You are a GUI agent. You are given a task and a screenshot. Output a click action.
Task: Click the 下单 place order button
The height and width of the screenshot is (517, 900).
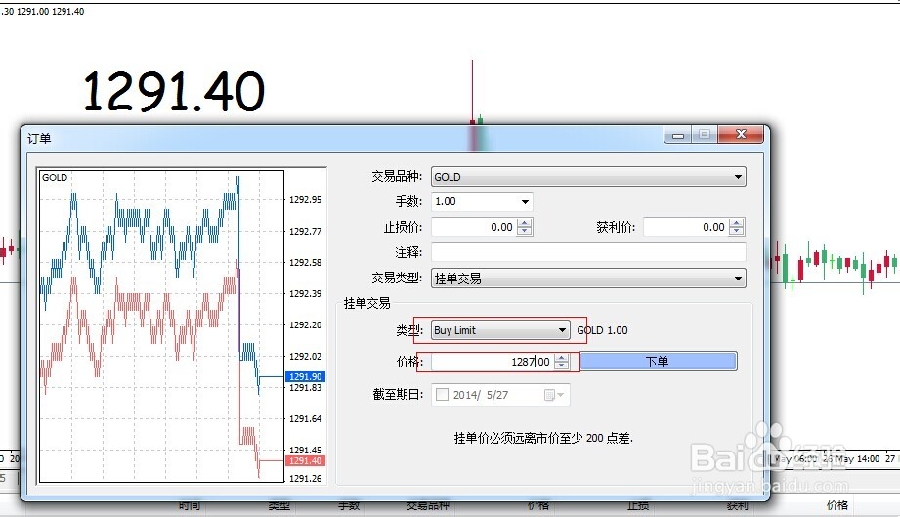pos(658,362)
